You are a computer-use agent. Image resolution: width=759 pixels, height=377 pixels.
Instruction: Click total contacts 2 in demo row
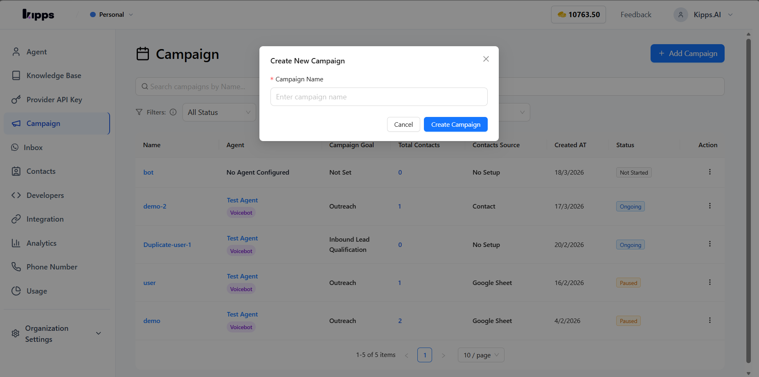click(x=400, y=321)
